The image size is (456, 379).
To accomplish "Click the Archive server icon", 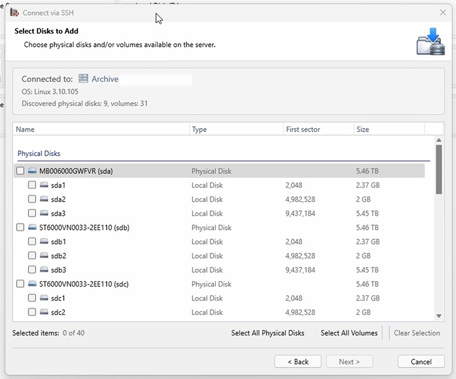I will [83, 78].
